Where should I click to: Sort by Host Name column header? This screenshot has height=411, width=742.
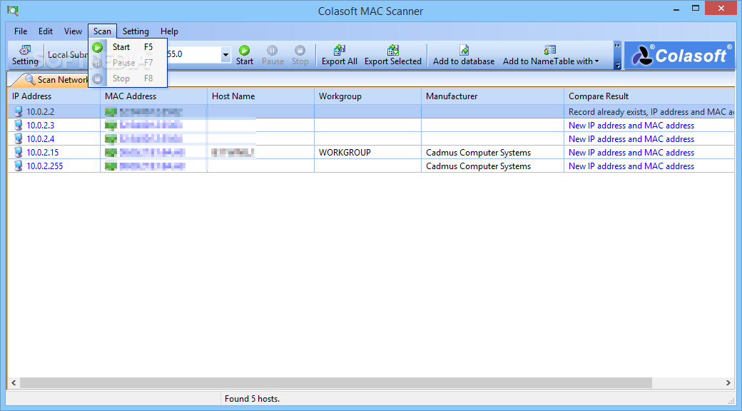tap(260, 96)
